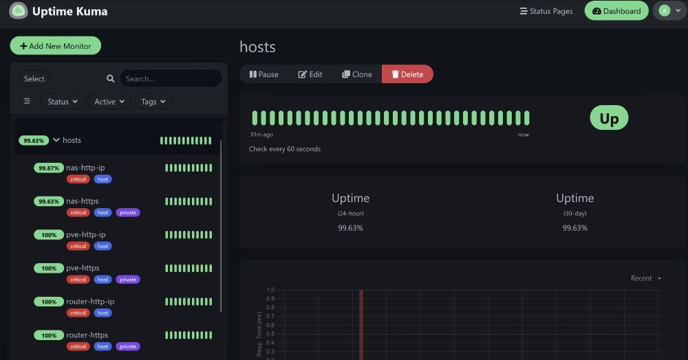Click critical tag under nas-http-ip

[x=78, y=179]
